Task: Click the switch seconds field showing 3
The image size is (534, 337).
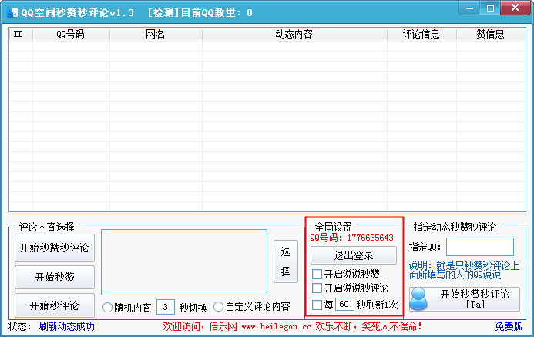Action: click(166, 307)
